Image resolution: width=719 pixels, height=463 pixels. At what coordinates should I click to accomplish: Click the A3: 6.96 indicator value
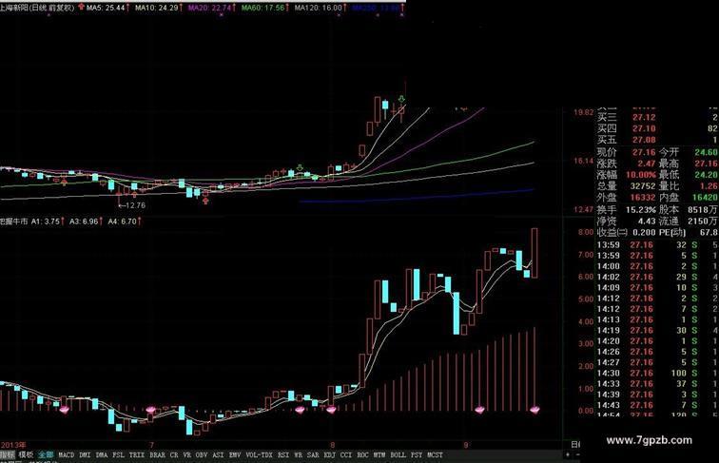coord(84,221)
